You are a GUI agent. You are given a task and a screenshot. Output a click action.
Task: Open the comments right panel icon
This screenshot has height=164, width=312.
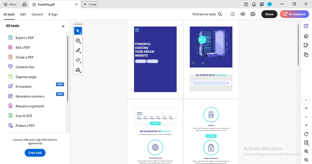306,36
